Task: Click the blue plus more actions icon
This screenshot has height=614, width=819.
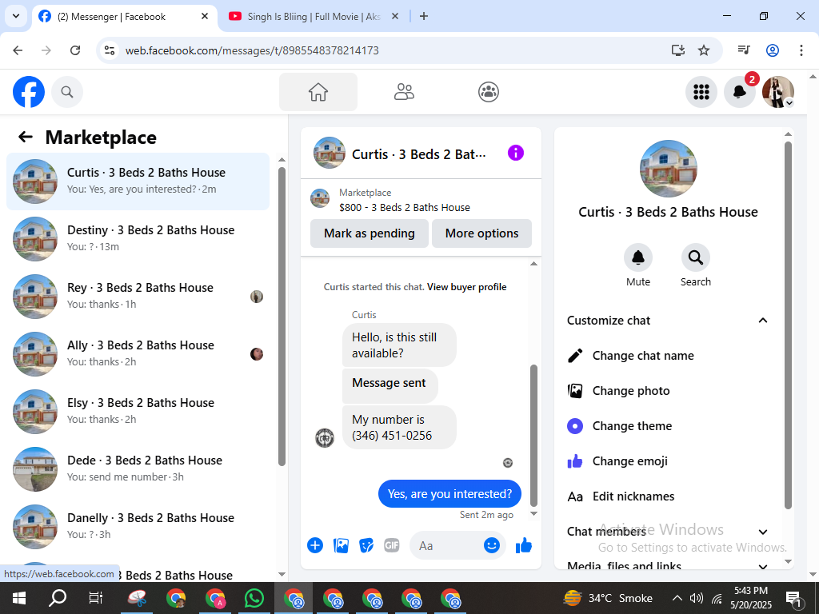Action: point(315,545)
